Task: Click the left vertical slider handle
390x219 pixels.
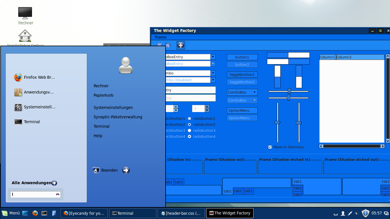Action: pyautogui.click(x=278, y=122)
